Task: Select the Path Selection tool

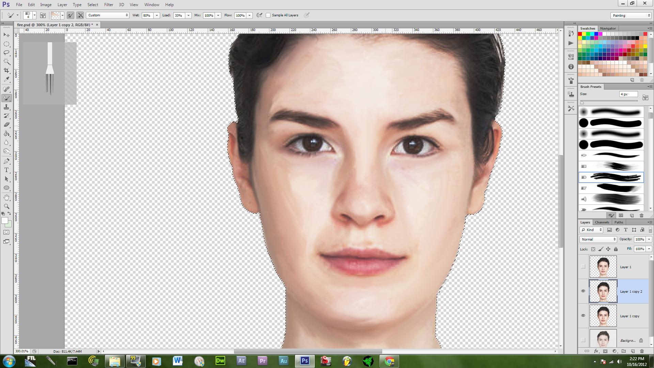Action: point(6,179)
